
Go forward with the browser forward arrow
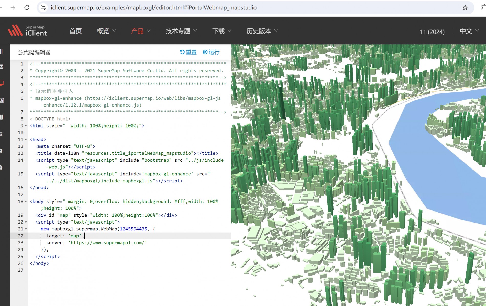[13, 8]
